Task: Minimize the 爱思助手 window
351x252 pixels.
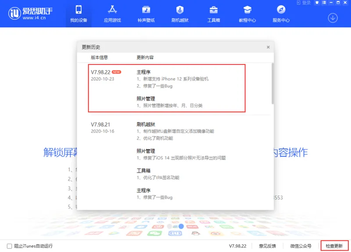Action: [x=331, y=3]
